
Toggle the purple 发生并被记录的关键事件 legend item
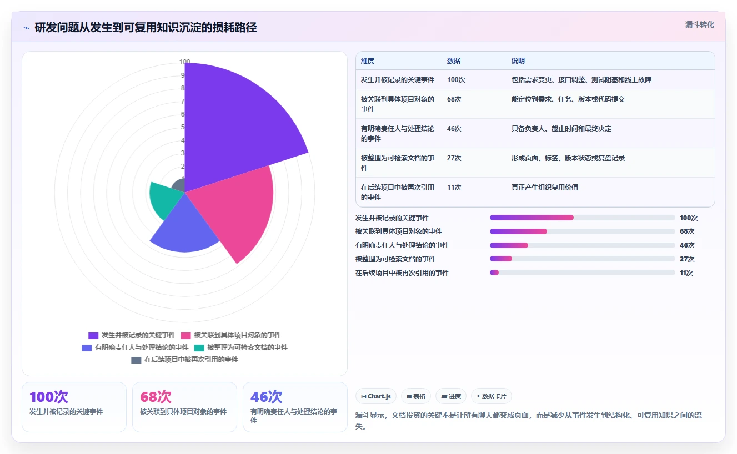click(x=132, y=335)
